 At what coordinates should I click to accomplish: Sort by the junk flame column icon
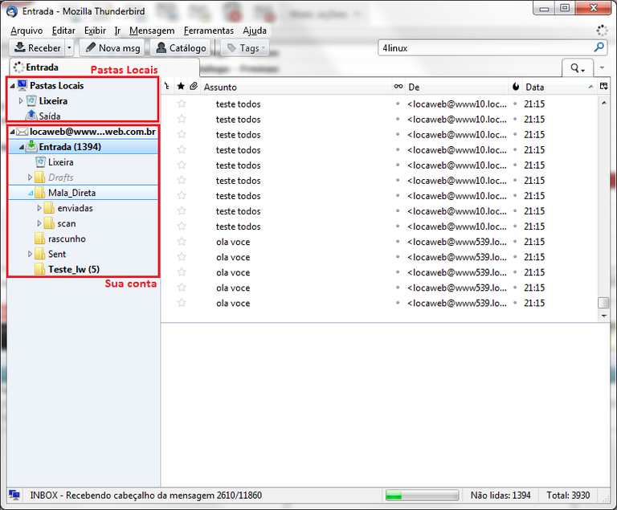point(516,87)
